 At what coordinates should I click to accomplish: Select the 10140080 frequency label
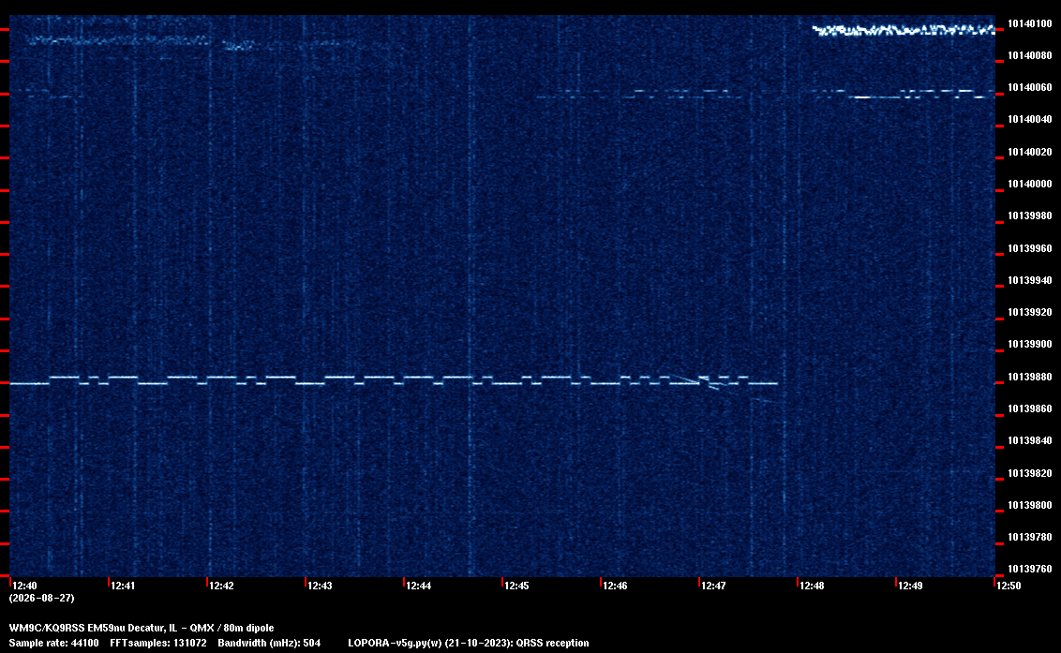coord(1030,55)
